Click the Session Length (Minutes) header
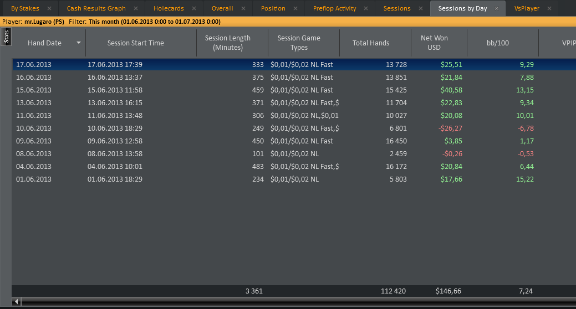This screenshot has height=309, width=576. pos(227,43)
